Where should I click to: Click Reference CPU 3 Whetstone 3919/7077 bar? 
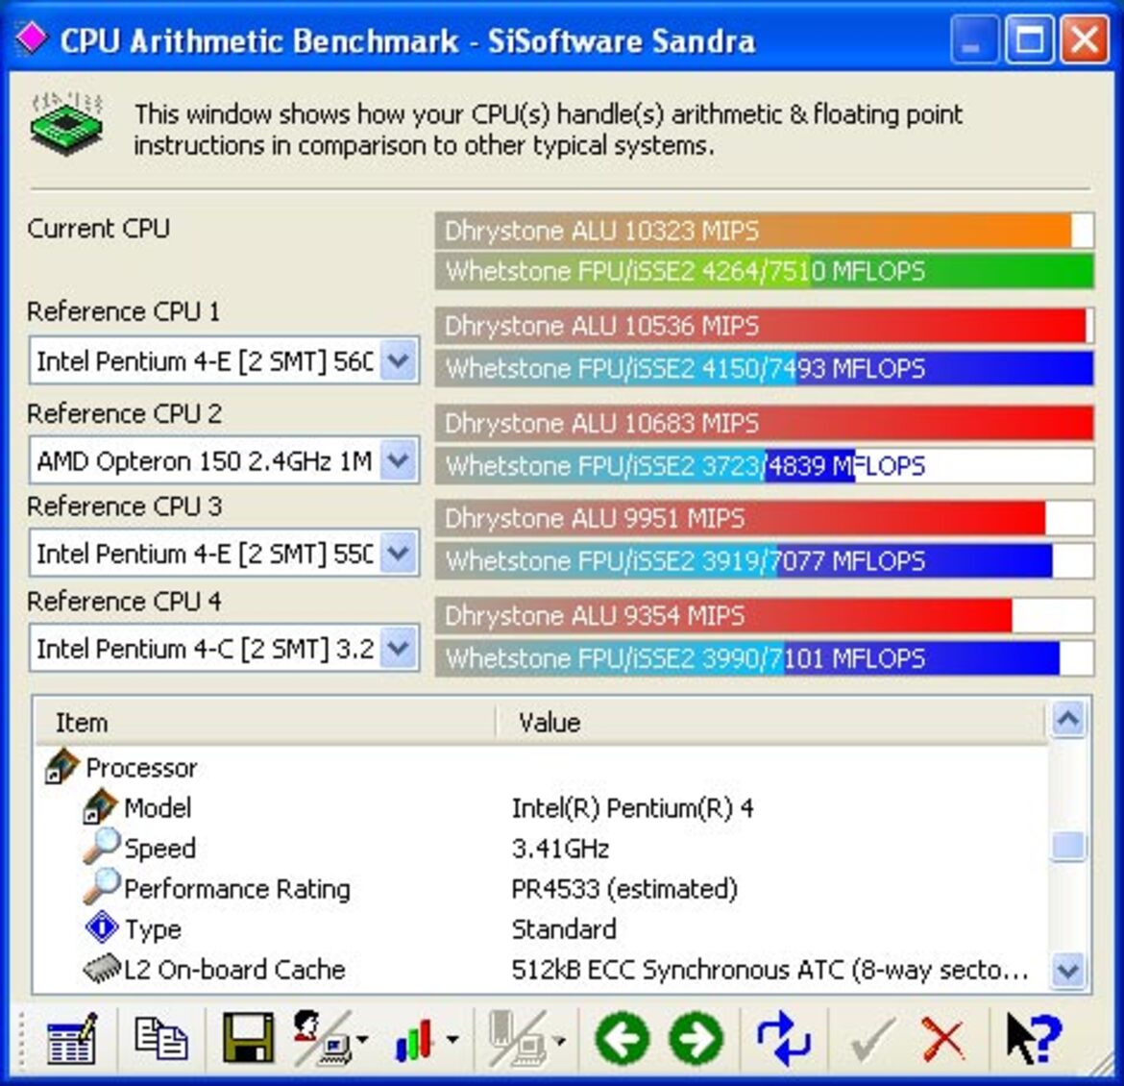764,561
